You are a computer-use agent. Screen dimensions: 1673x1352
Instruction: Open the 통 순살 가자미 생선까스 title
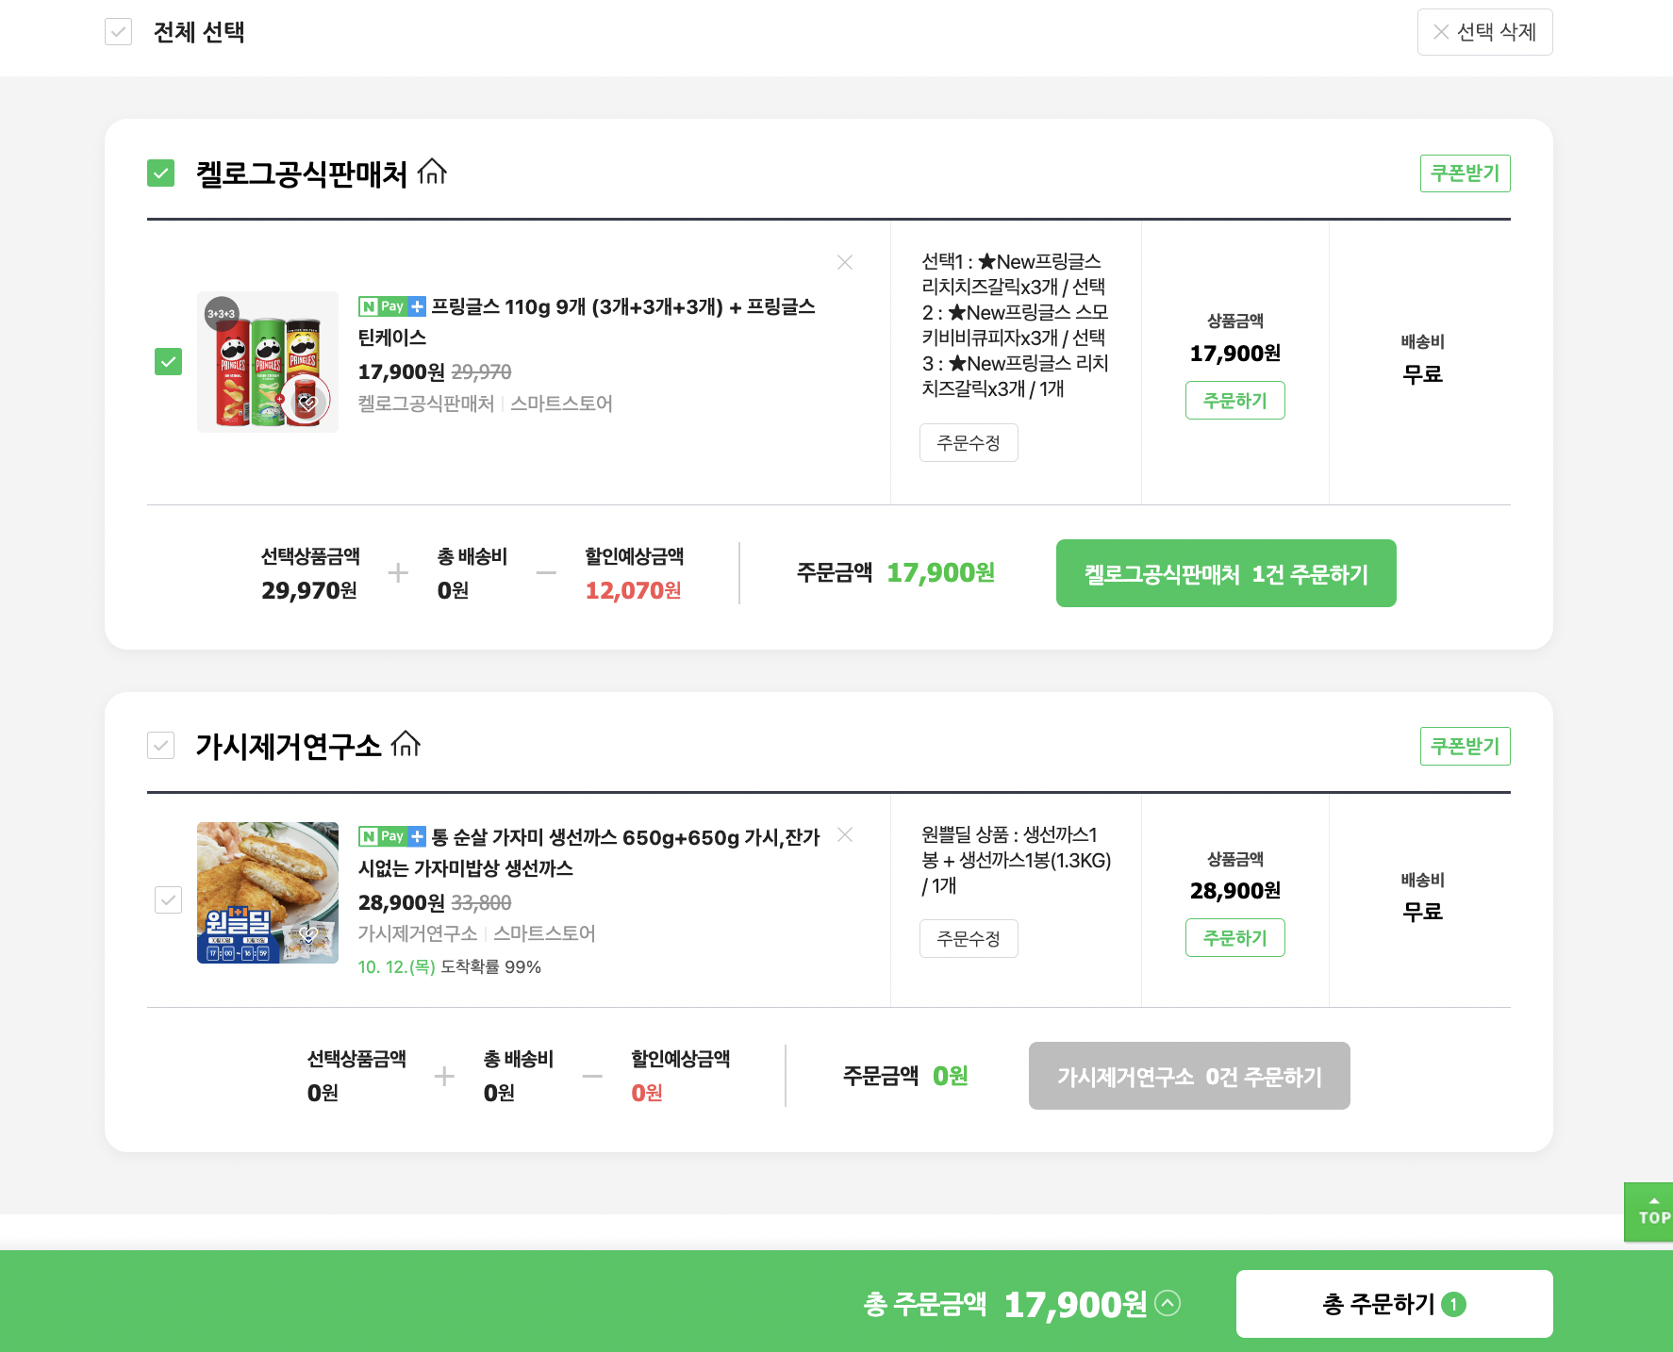coord(589,852)
